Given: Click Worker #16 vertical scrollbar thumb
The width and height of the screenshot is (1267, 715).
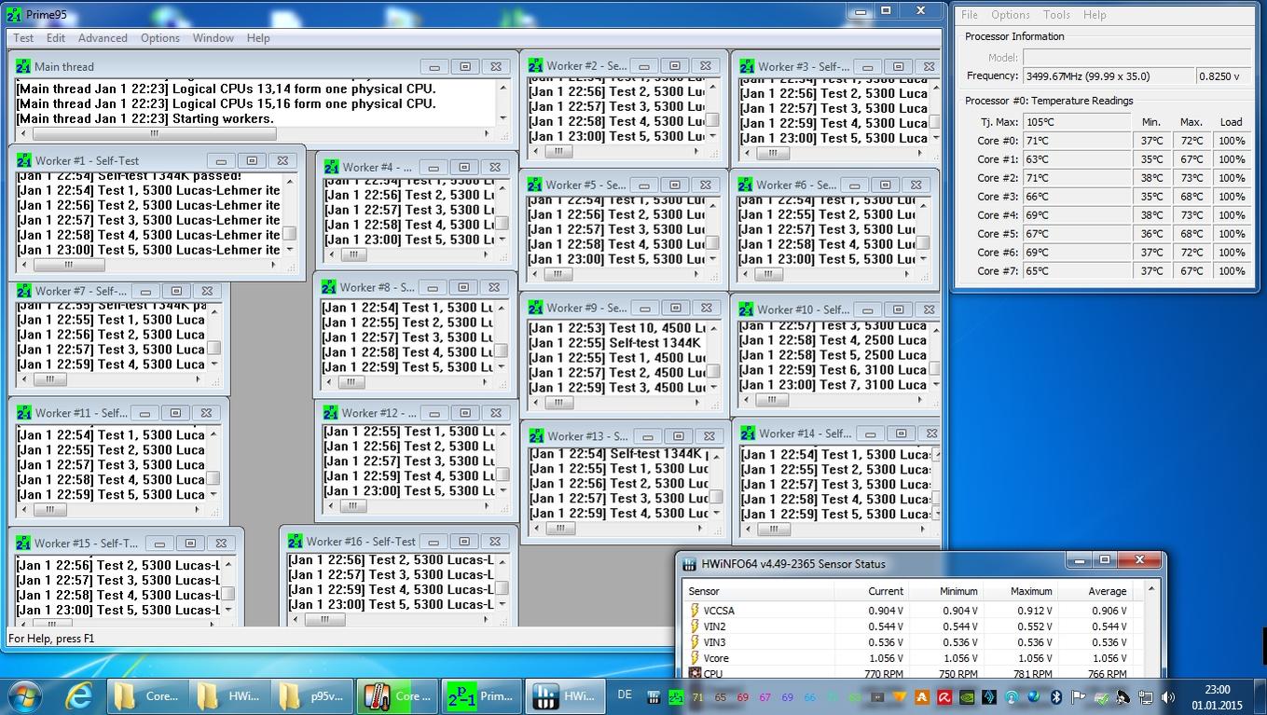Looking at the screenshot, I should [501, 589].
